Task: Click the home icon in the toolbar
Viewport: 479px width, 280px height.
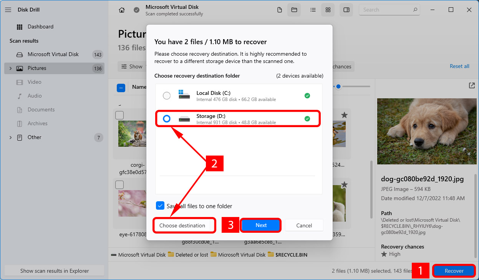Action: 122,10
